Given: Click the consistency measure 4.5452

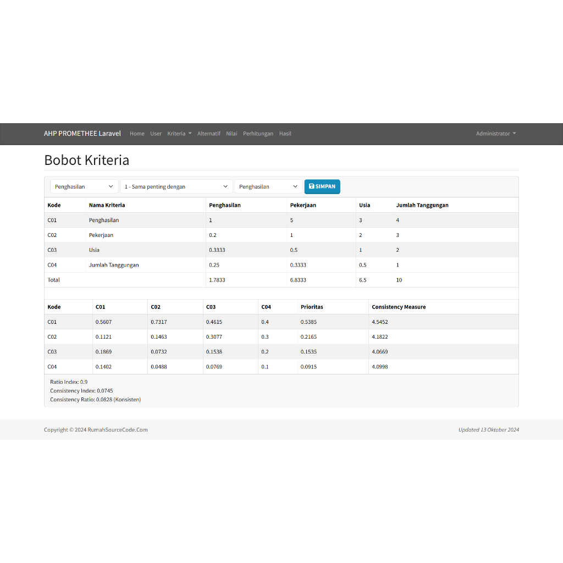Looking at the screenshot, I should point(380,322).
